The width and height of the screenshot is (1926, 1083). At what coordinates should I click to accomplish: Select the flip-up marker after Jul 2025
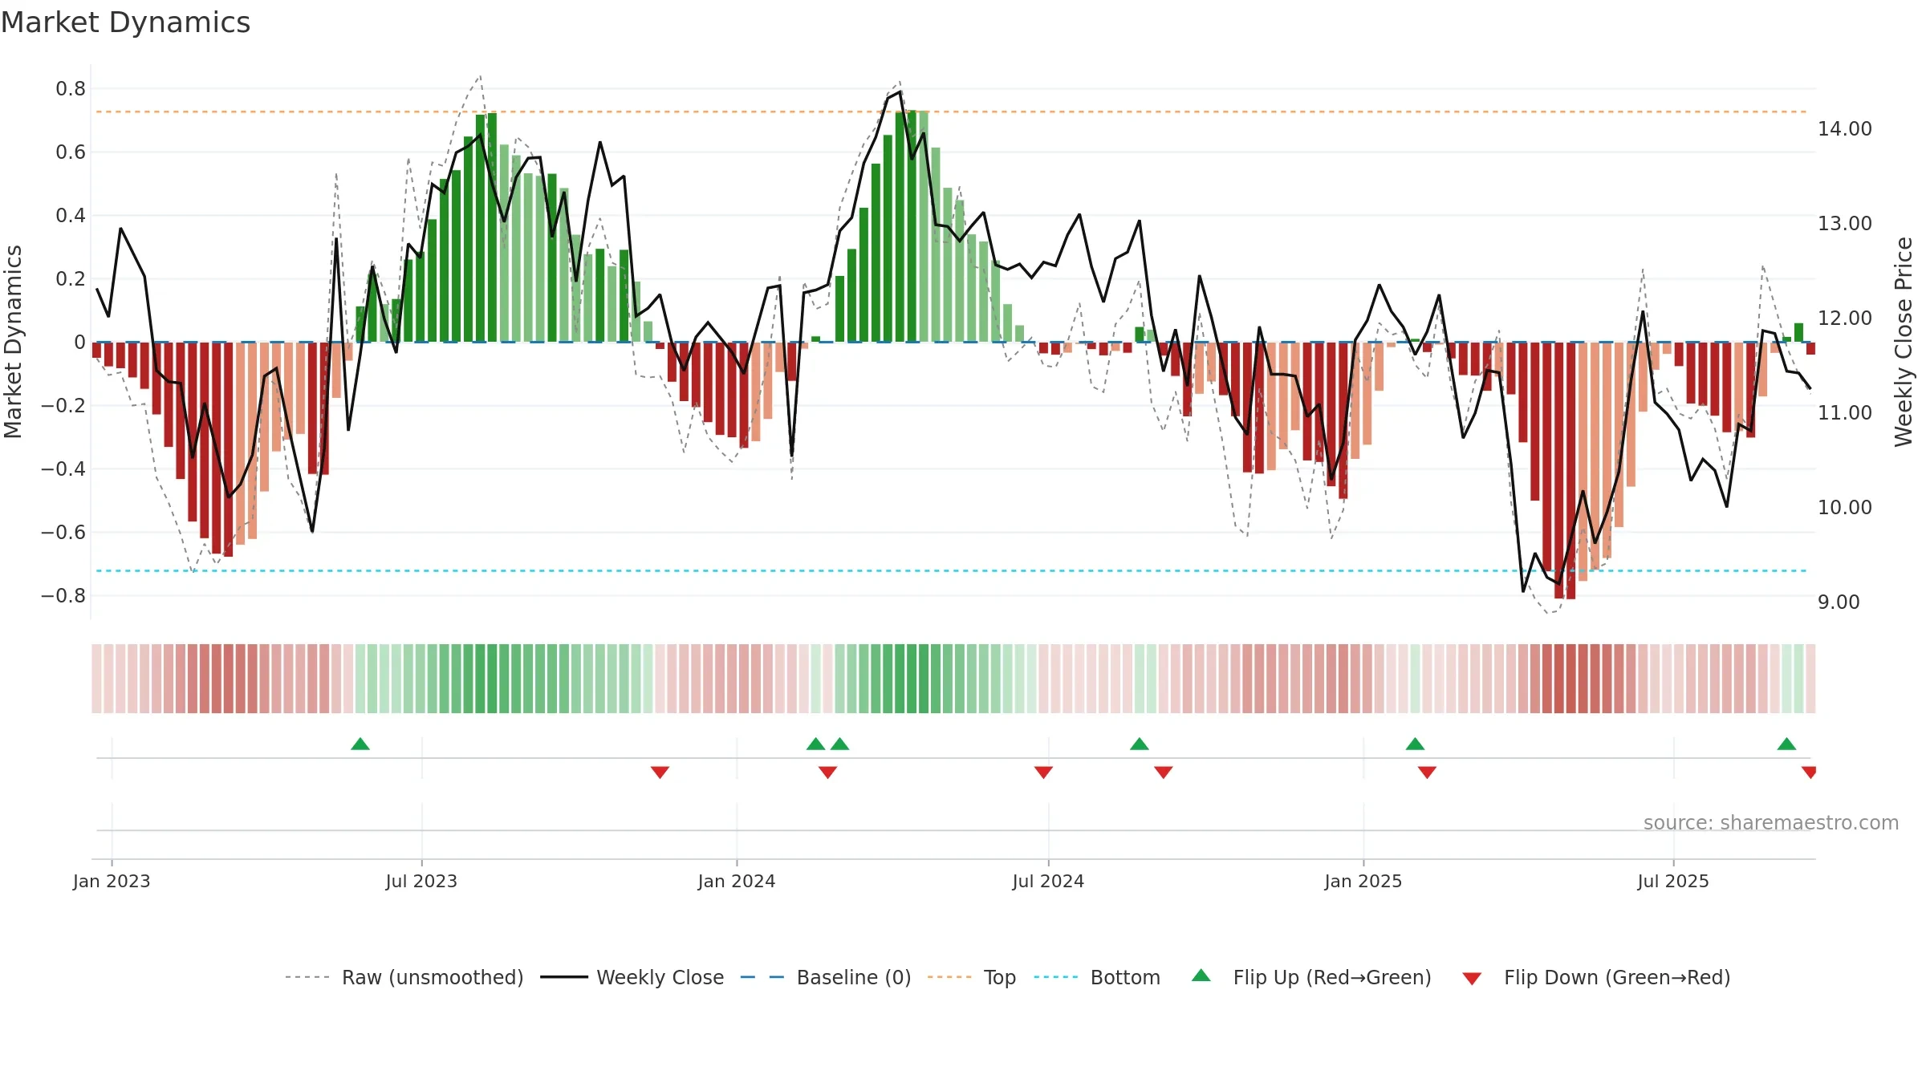point(1786,744)
